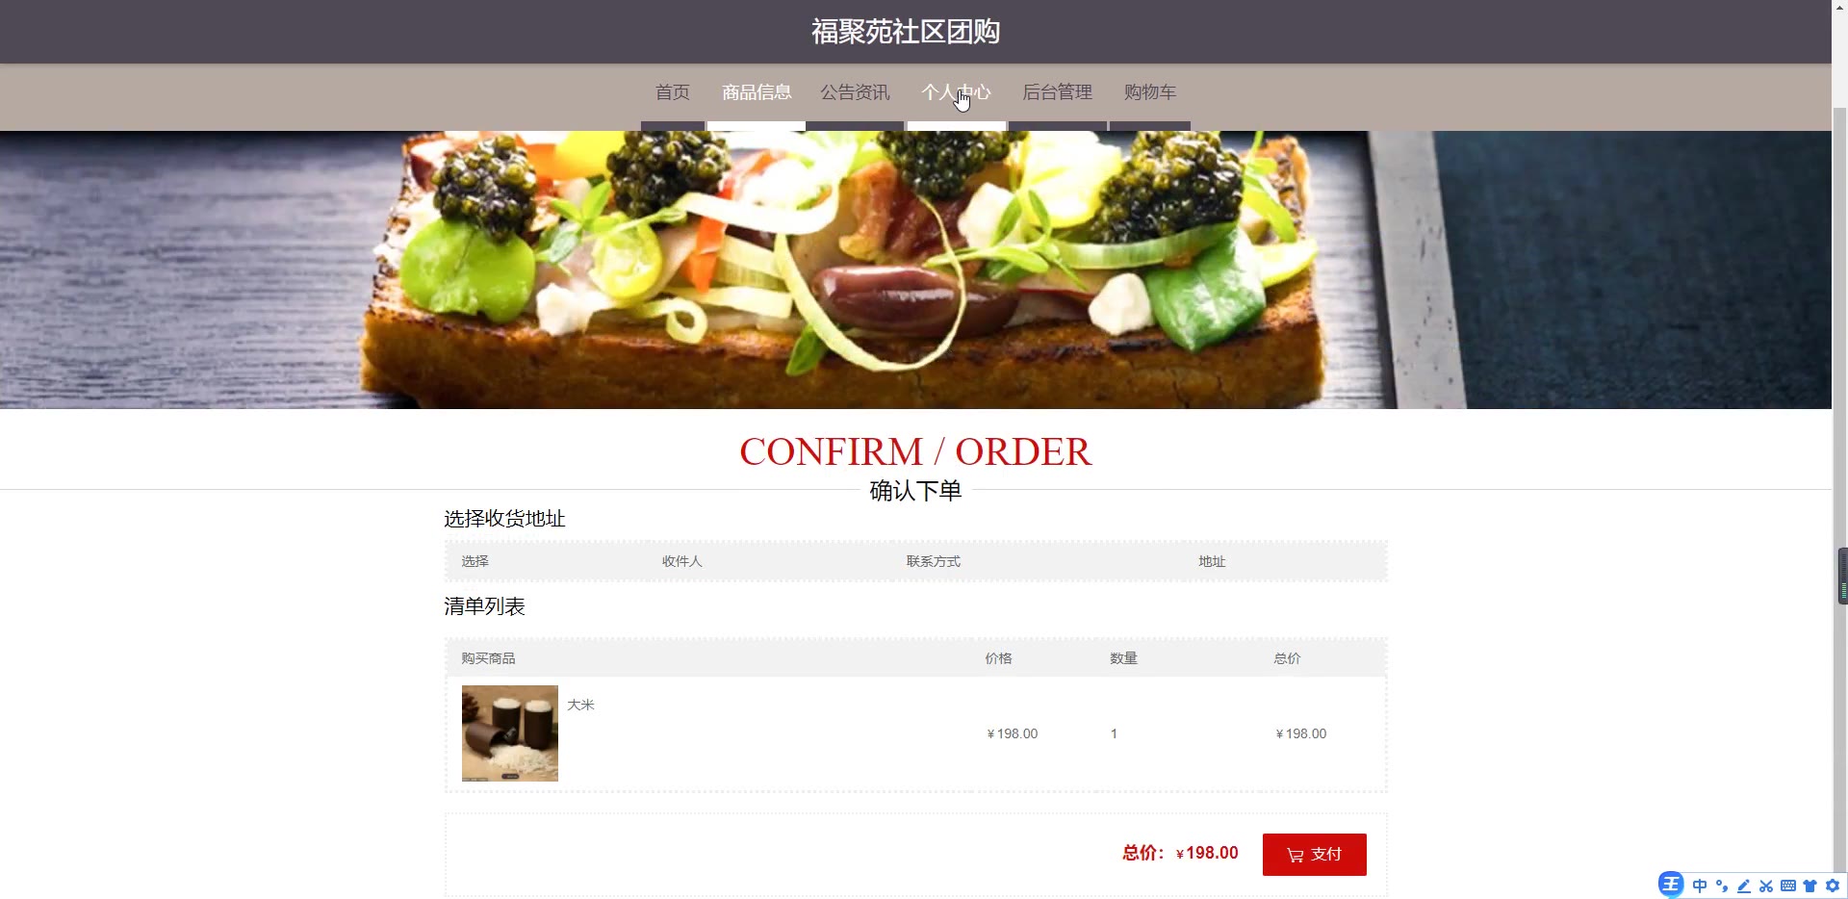Viewport: 1848px width, 899px height.
Task: Click the 大米 rice product thumbnail
Action: [x=510, y=733]
